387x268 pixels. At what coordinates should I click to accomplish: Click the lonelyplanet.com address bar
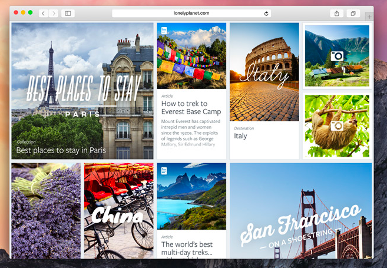tap(191, 14)
